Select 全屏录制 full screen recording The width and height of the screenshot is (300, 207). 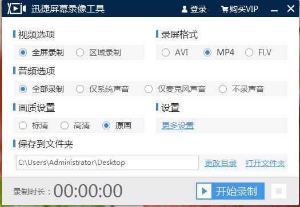pyautogui.click(x=42, y=52)
